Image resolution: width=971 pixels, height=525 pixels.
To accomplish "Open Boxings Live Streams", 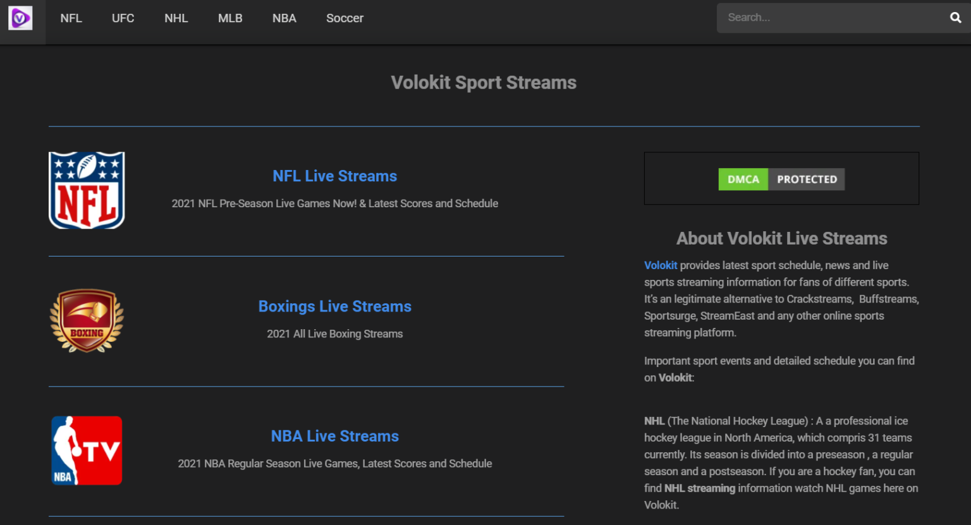I will coord(334,306).
